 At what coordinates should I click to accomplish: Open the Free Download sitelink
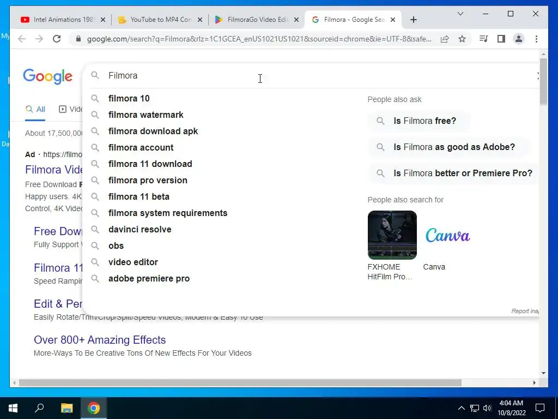click(58, 231)
